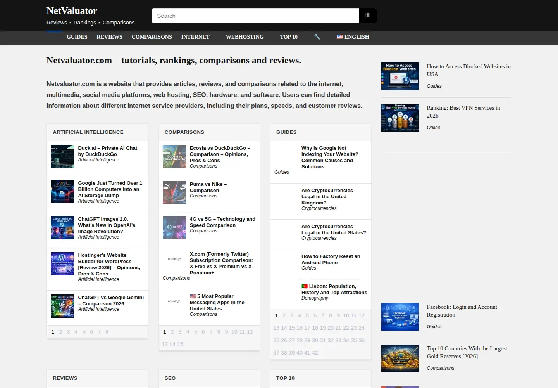Open Ecosia vs DuckDuckGo article thumbnail
Screen dimensions: 558x388
[x=174, y=157]
